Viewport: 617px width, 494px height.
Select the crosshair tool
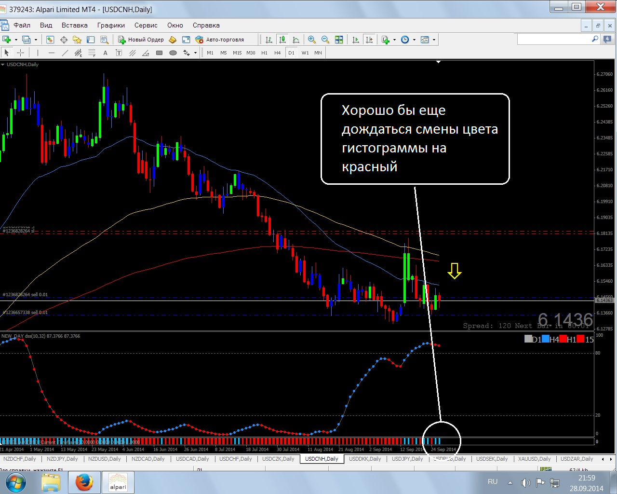(x=20, y=53)
